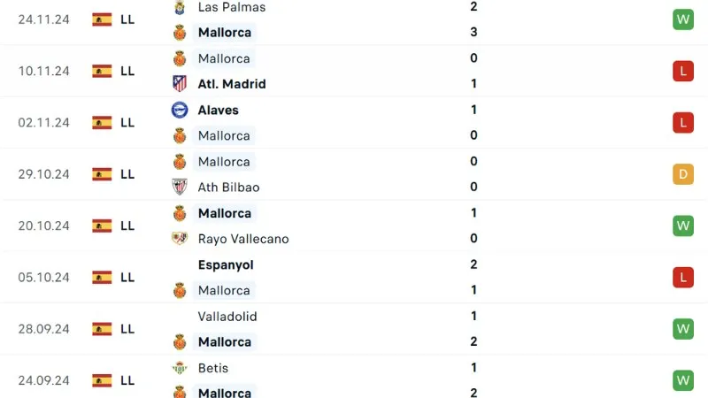Click the Atl. Madrid club crest icon

(x=180, y=84)
